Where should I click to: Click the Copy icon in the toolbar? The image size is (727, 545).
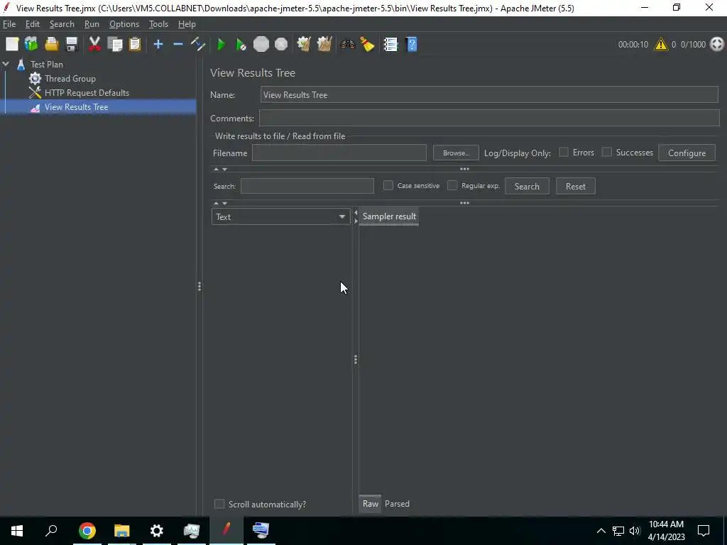tap(114, 45)
